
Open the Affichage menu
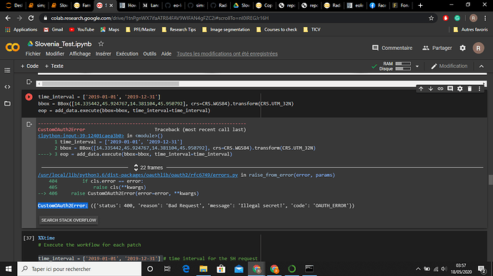tap(80, 53)
